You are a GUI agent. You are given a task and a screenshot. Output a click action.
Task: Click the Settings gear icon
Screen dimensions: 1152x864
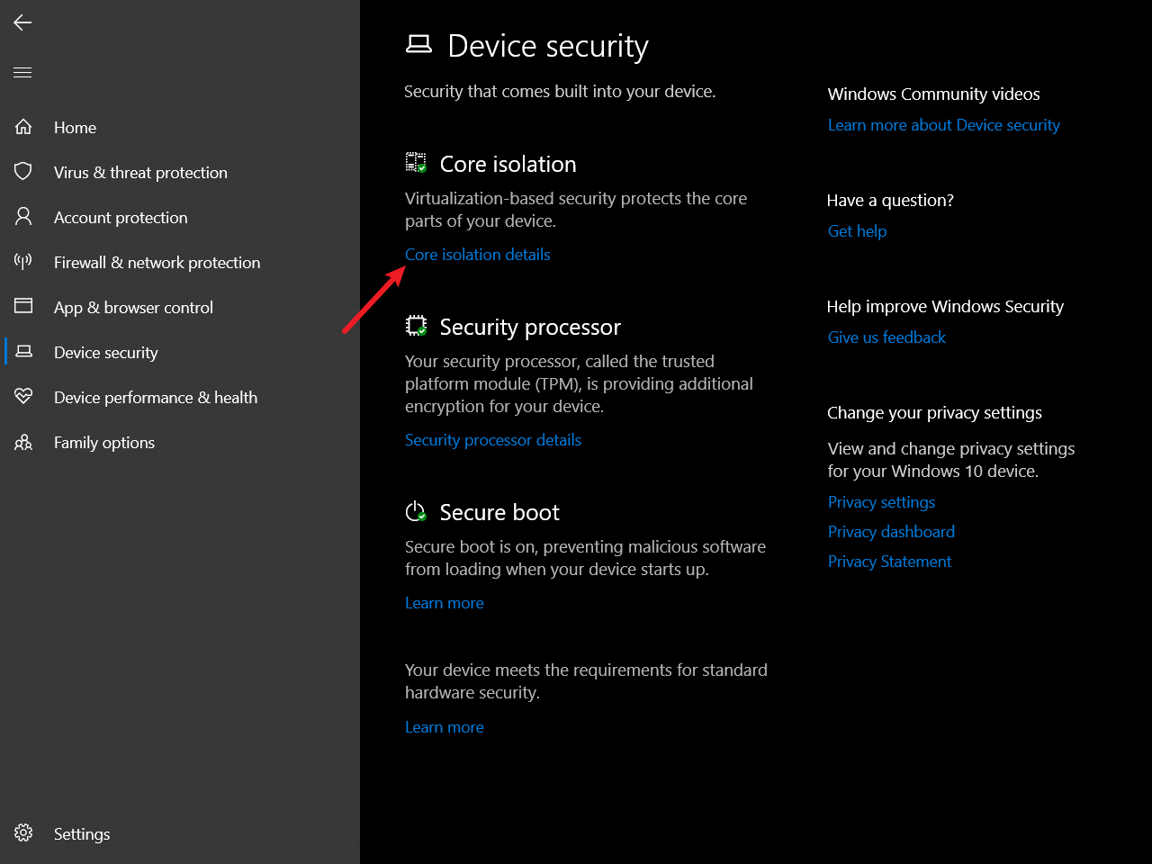23,833
